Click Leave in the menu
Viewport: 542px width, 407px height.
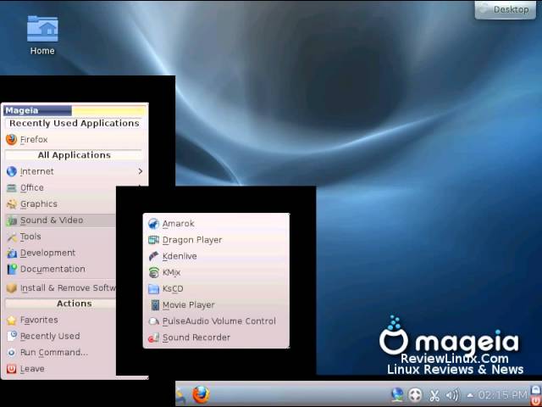point(60,369)
